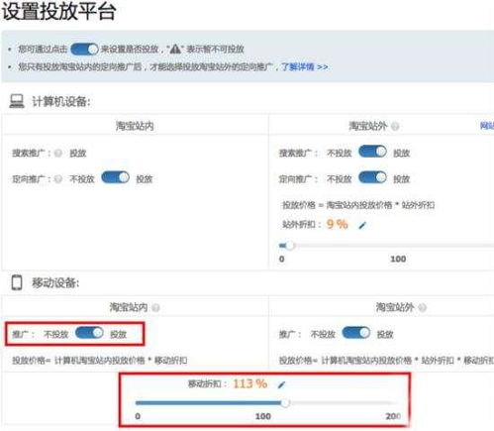Click the 移动折扣 slider handle

(285, 403)
